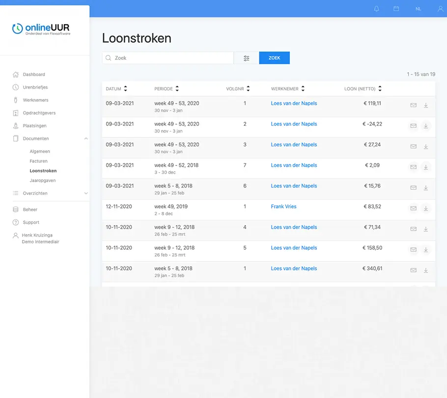Open the user profile icon

[441, 9]
